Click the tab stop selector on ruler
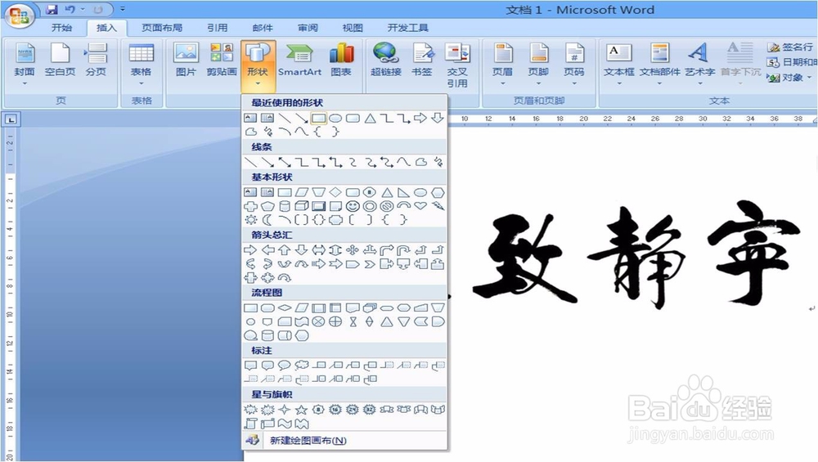The height and width of the screenshot is (462, 818). point(11,119)
